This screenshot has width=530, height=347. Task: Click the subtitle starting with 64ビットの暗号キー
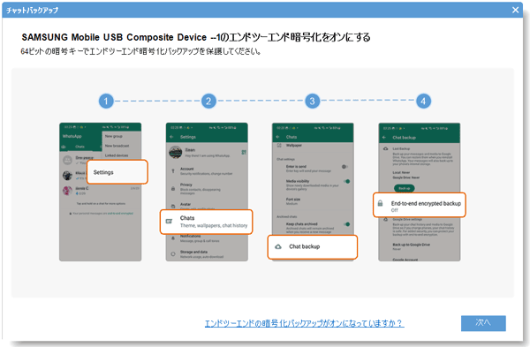[x=140, y=51]
